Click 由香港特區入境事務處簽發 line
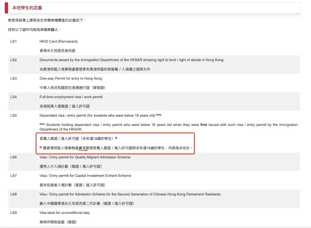The width and height of the screenshot is (311, 228). click(95, 69)
